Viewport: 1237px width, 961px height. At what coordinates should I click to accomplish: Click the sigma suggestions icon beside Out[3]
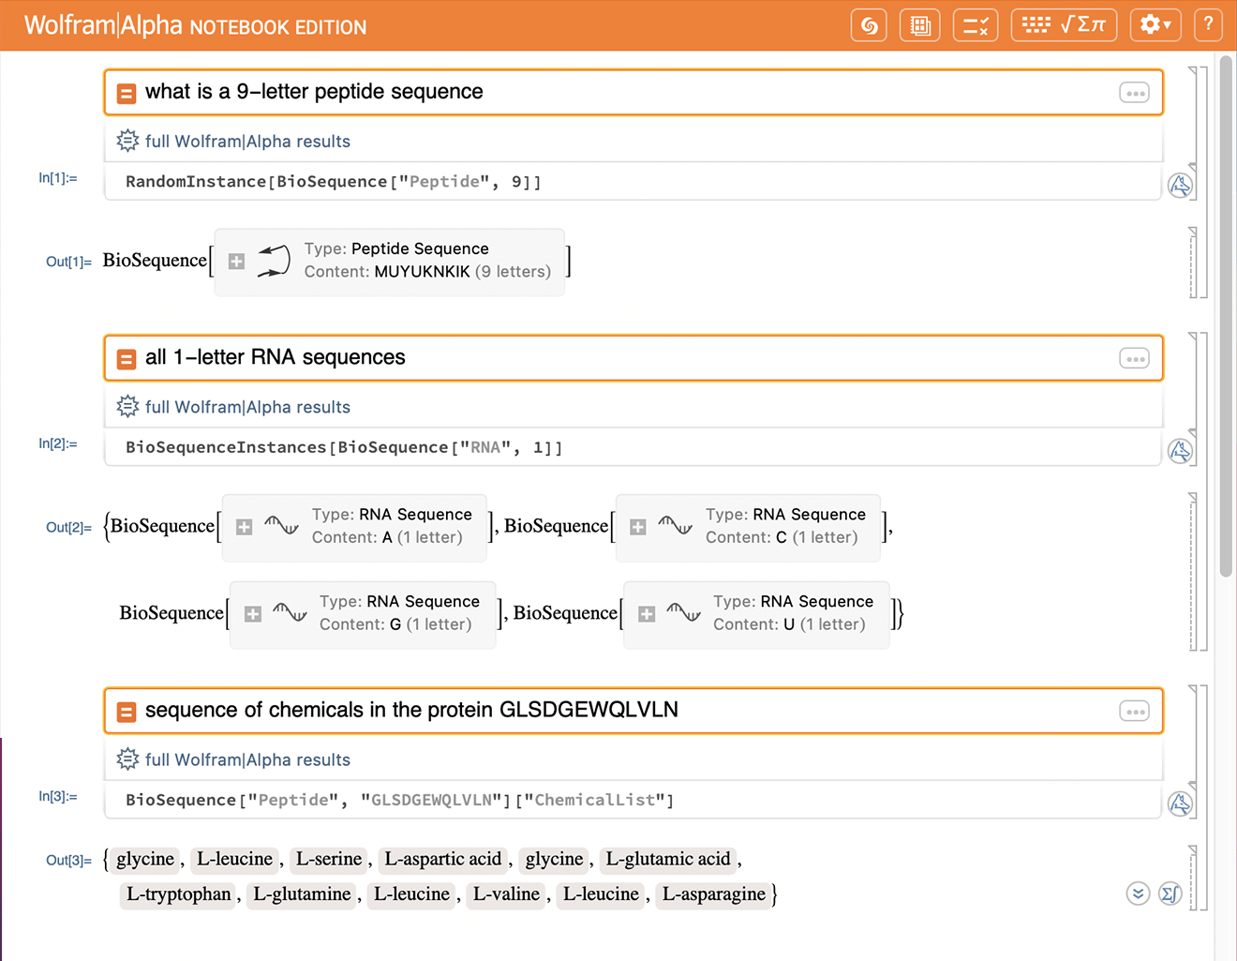click(1170, 893)
